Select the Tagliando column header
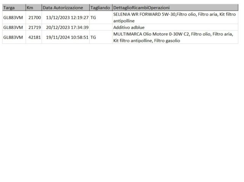 pos(101,8)
